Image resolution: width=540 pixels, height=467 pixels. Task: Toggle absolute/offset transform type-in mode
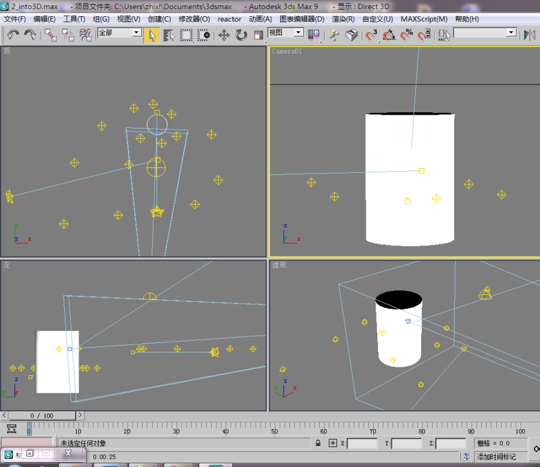pyautogui.click(x=333, y=444)
